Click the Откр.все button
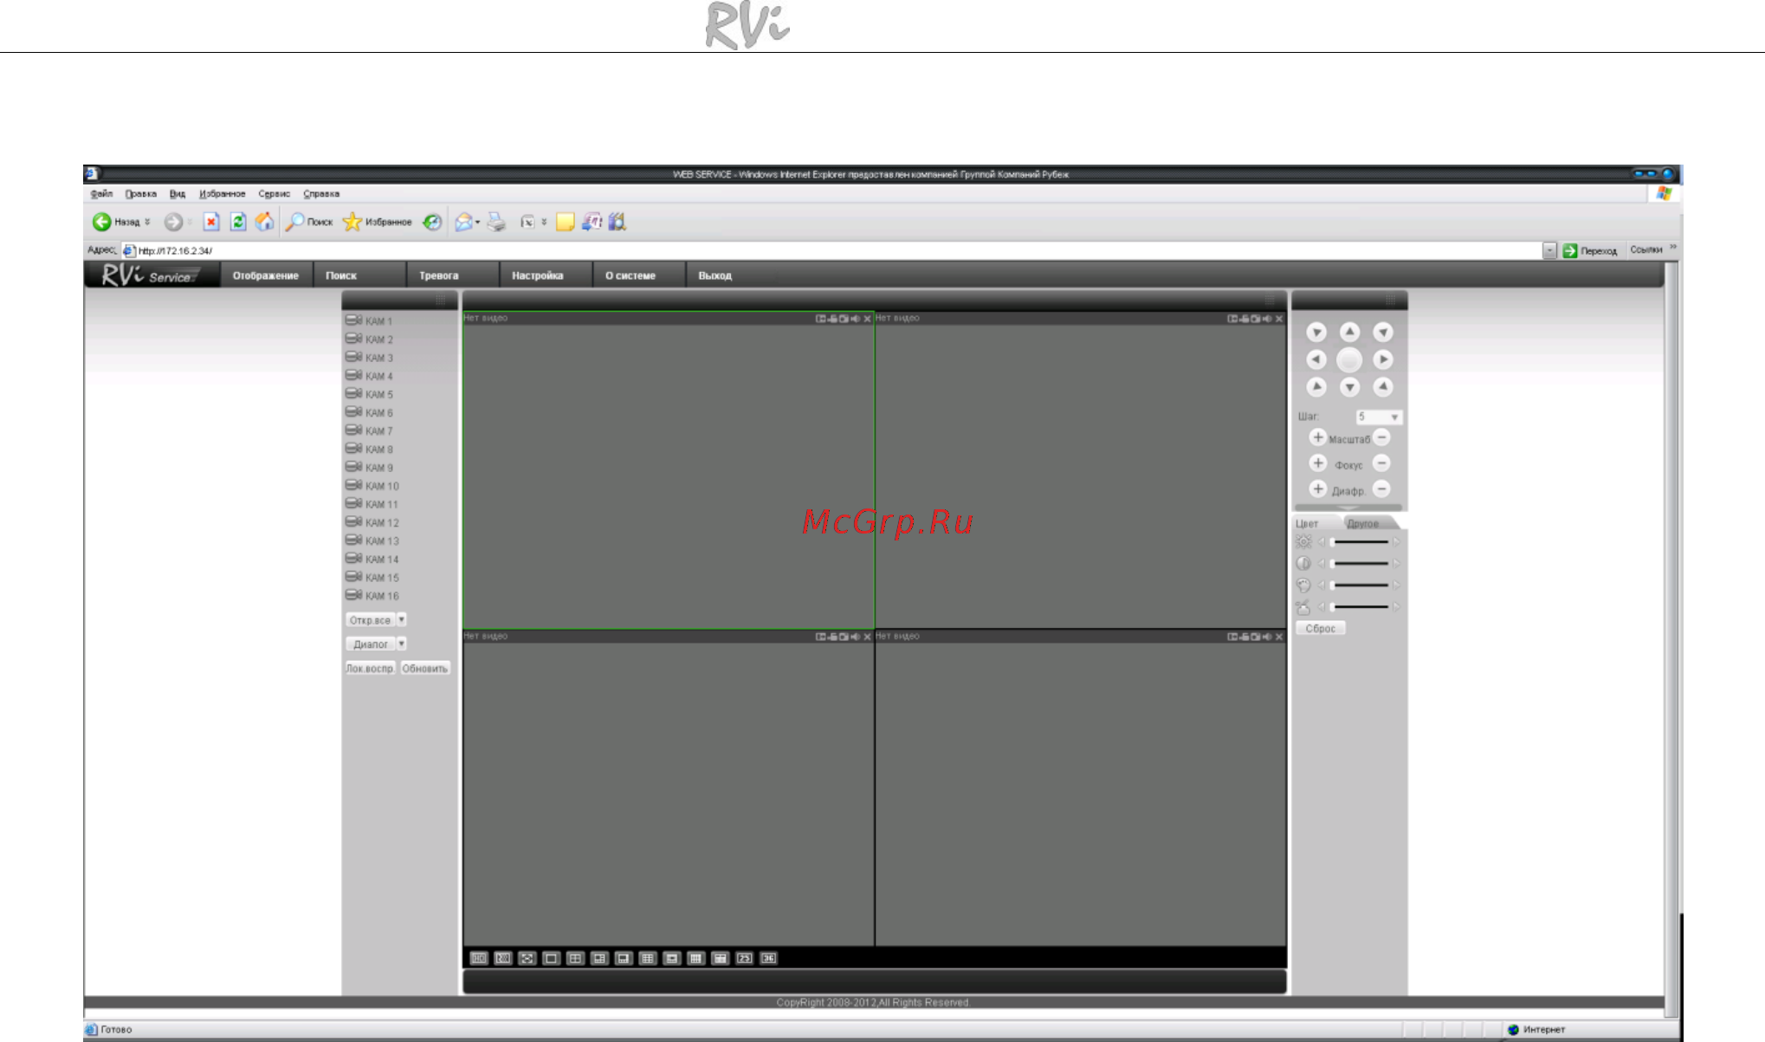Screen dimensions: 1765x1042 pos(371,620)
